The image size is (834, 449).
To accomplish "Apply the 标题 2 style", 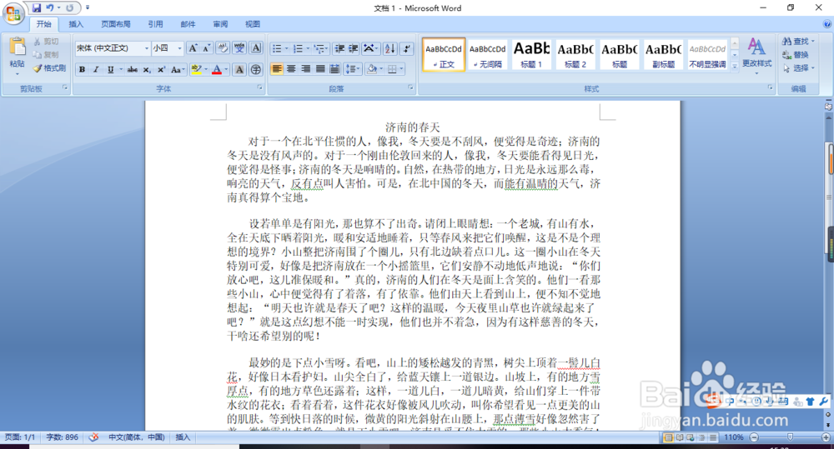I will coord(575,54).
